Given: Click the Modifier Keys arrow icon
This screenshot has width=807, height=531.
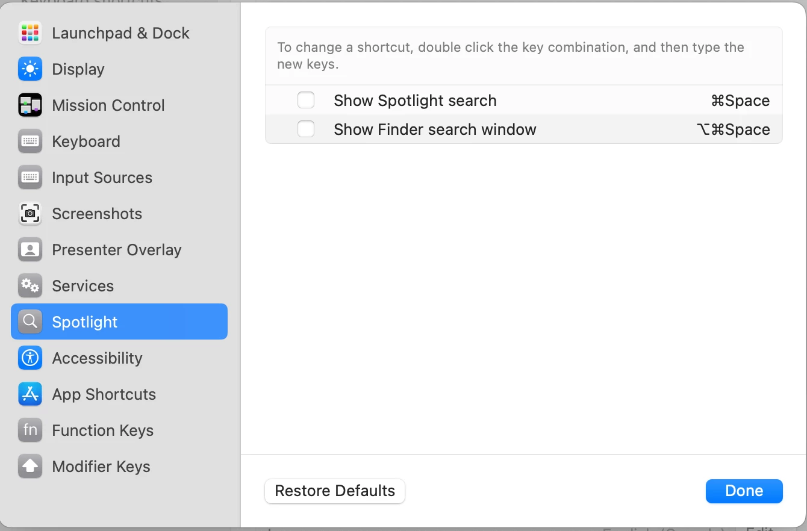Looking at the screenshot, I should coord(30,467).
